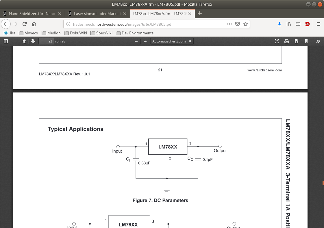Open PDF viewer tools chevron menu
This screenshot has height=228, width=324.
318,41
